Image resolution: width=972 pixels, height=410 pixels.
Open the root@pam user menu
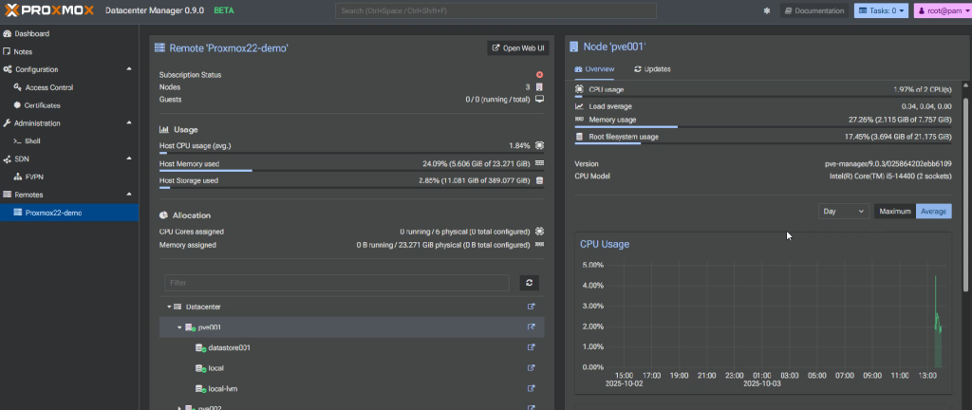pos(941,10)
